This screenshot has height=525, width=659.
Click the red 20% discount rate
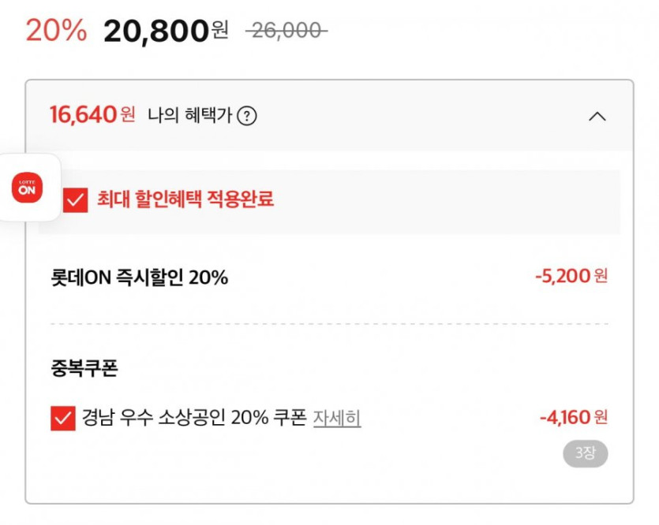pos(56,31)
